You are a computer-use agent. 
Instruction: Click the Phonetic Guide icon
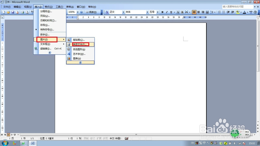pyautogui.click(x=251, y=12)
